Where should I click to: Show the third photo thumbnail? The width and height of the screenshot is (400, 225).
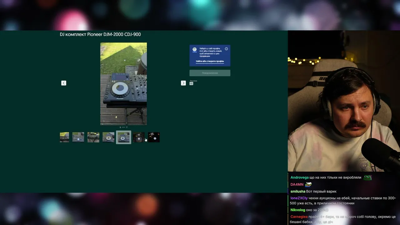pos(93,137)
